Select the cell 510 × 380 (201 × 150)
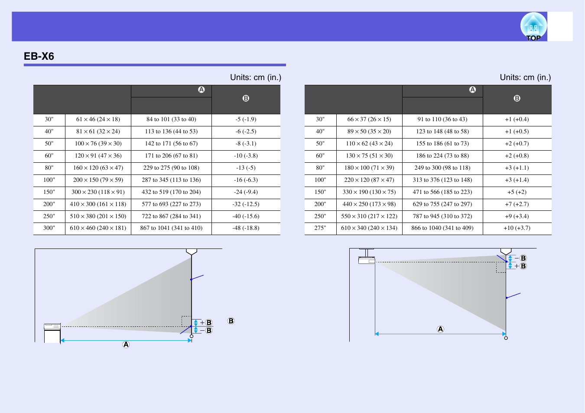 [98, 216]
